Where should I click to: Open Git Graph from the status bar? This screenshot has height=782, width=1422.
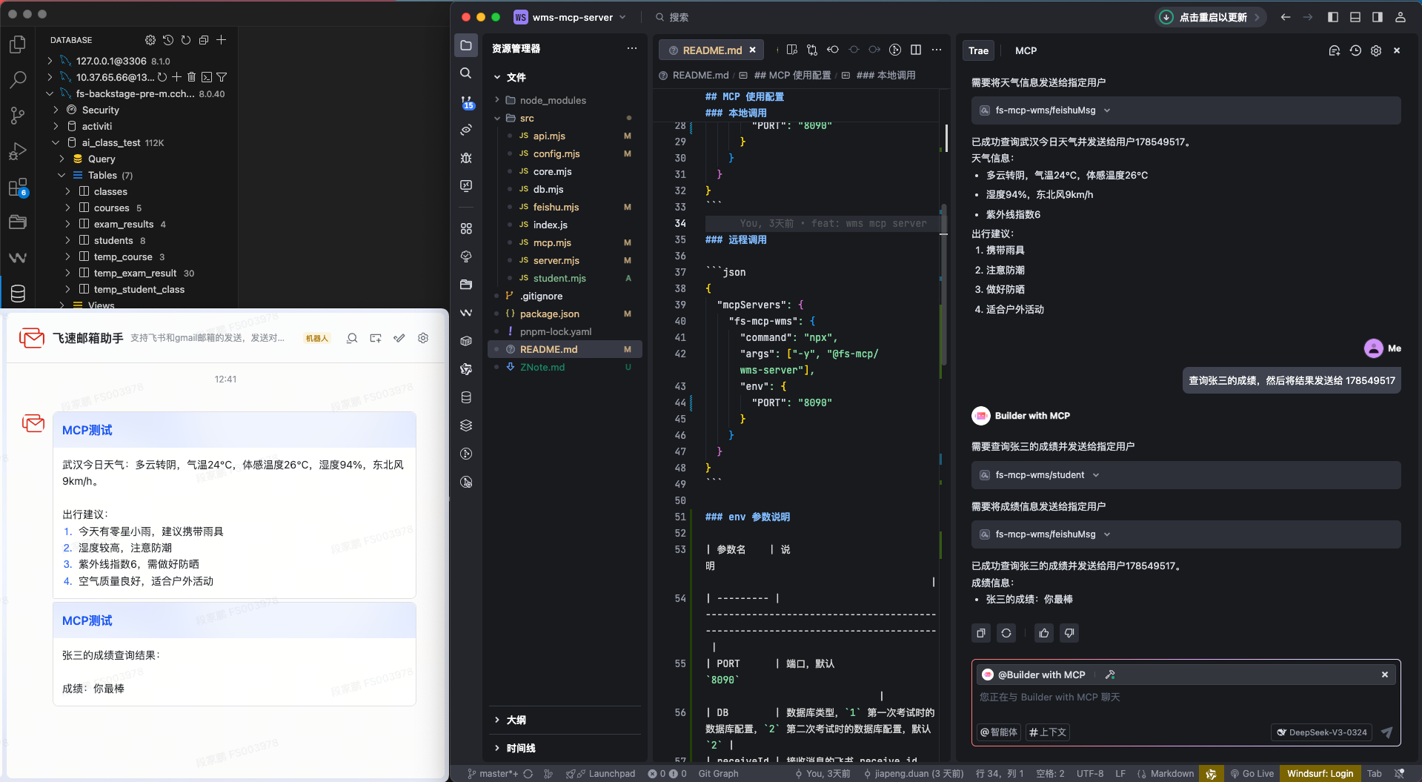pyautogui.click(x=718, y=774)
